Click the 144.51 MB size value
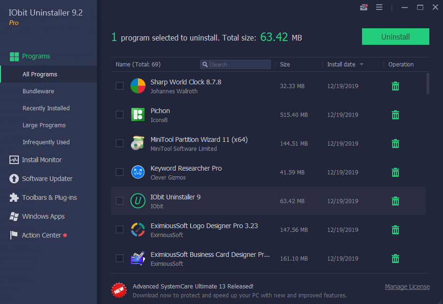The width and height of the screenshot is (443, 304). pos(294,143)
